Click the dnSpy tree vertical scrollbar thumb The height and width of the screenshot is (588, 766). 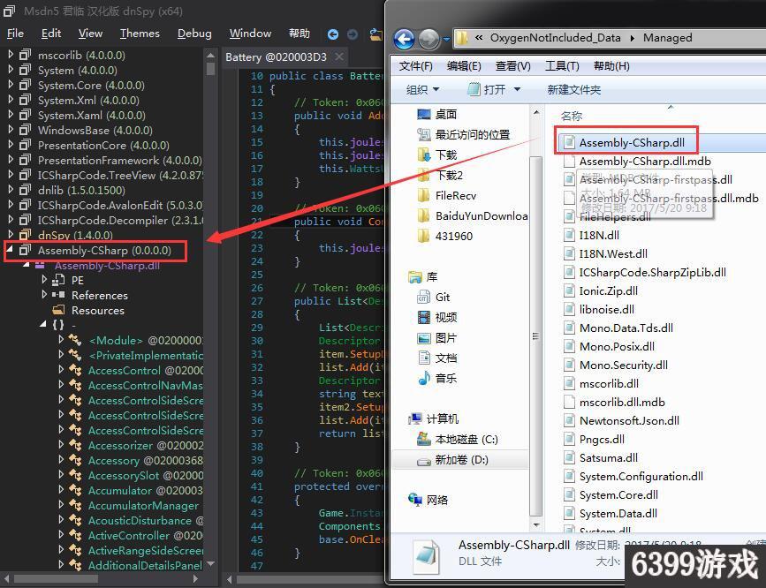[x=210, y=68]
